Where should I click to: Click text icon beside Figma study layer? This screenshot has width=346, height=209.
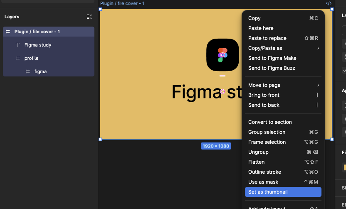(x=17, y=45)
